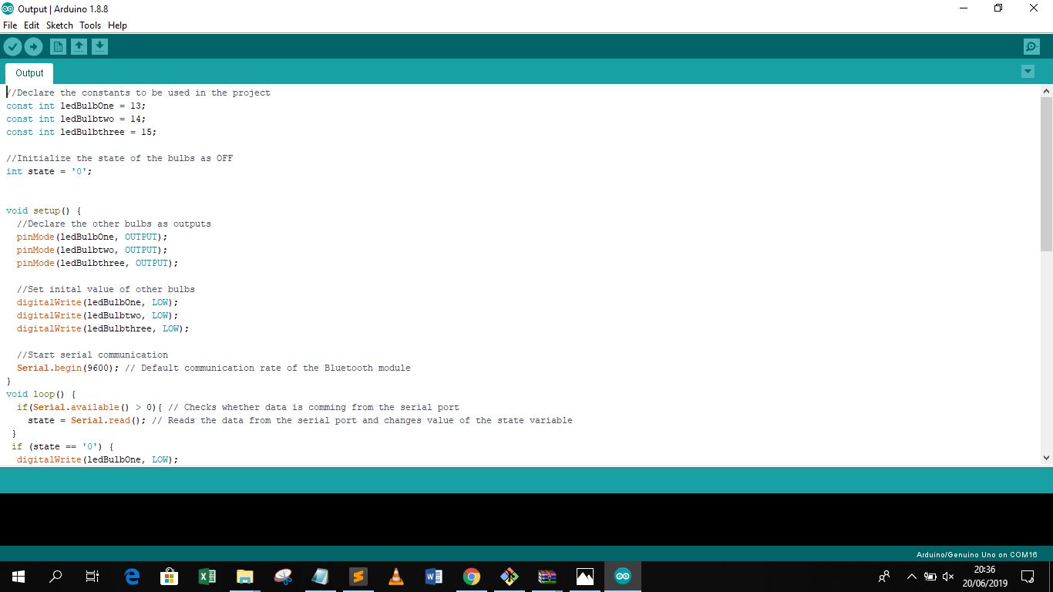Click the 'pinMode(ledBulbthree, OUTPUT);' line

[x=97, y=263]
